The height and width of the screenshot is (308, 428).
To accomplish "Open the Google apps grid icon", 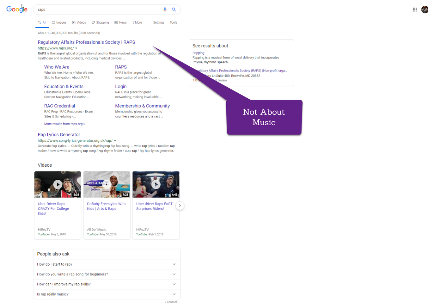I will click(415, 10).
